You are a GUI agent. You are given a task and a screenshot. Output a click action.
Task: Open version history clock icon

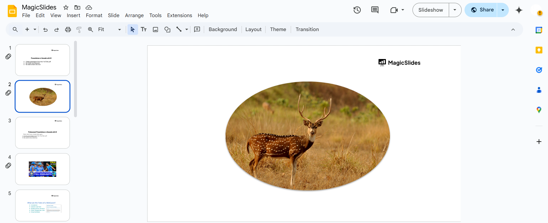(x=357, y=10)
